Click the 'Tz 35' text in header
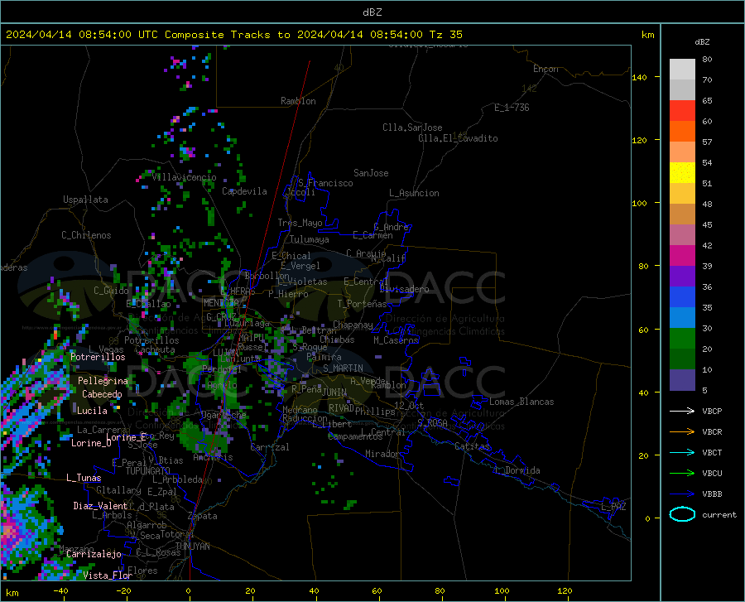The width and height of the screenshot is (745, 602). [445, 35]
